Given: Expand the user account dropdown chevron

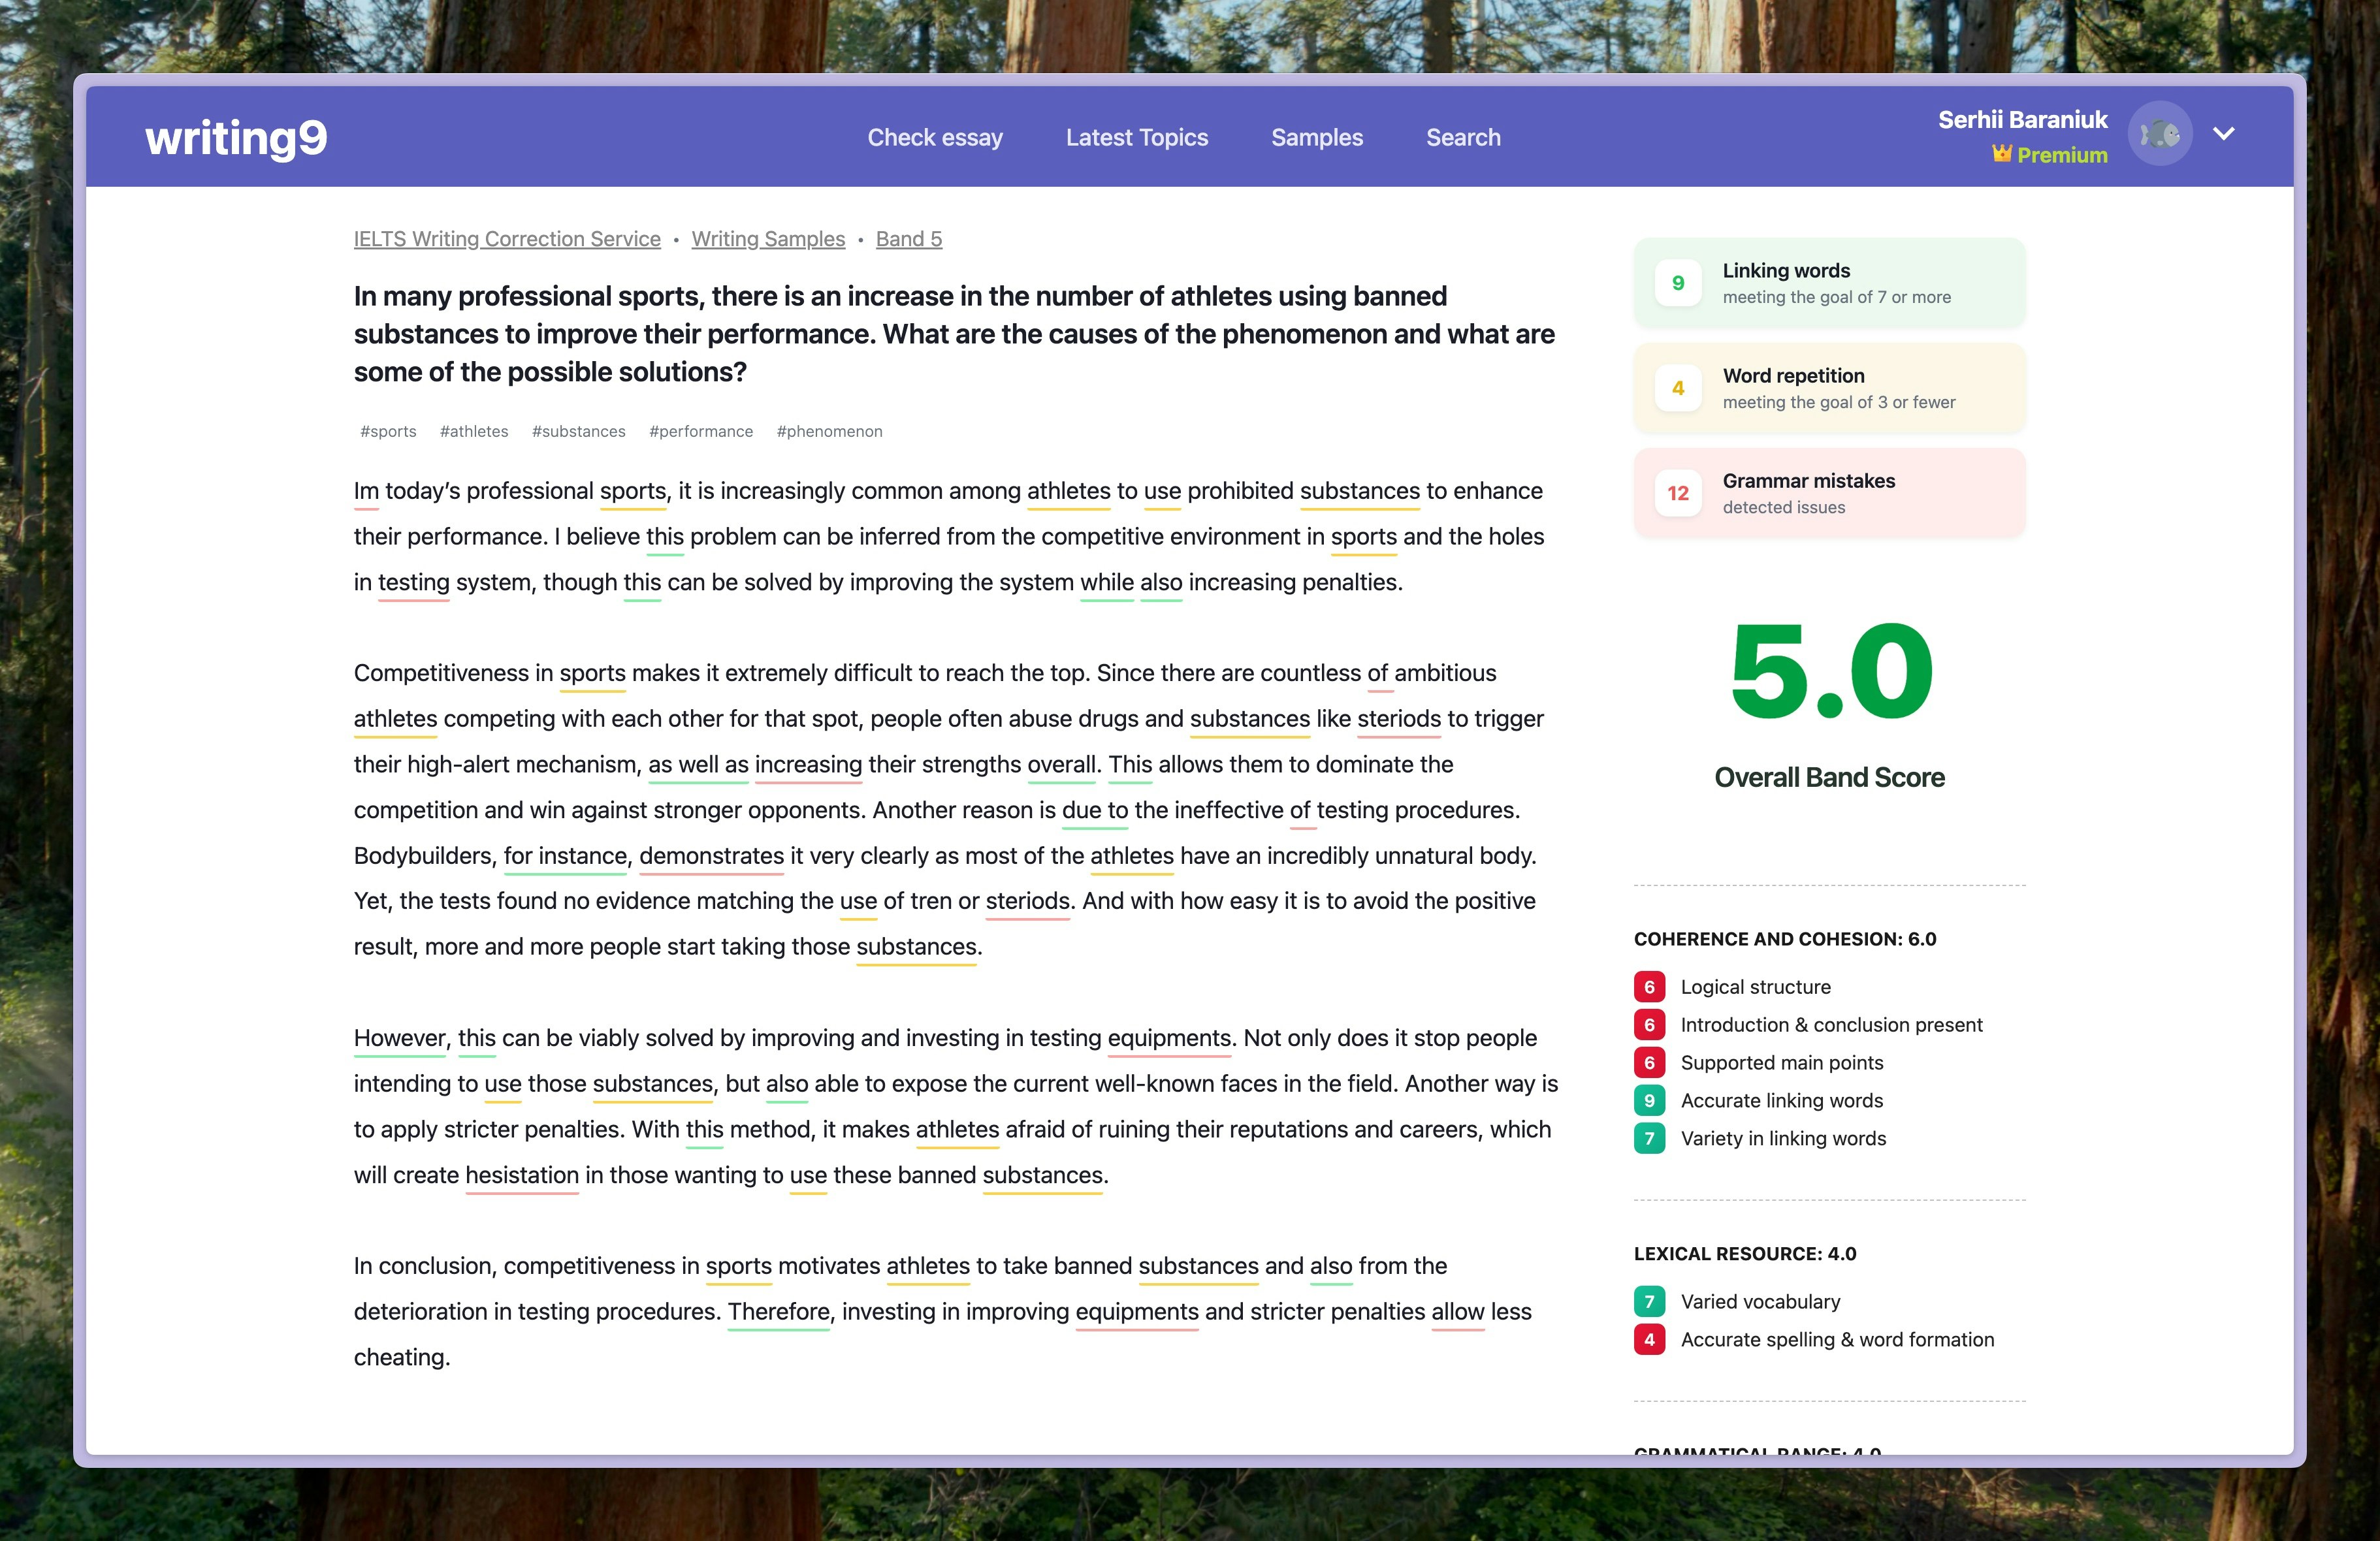Looking at the screenshot, I should click(2223, 134).
